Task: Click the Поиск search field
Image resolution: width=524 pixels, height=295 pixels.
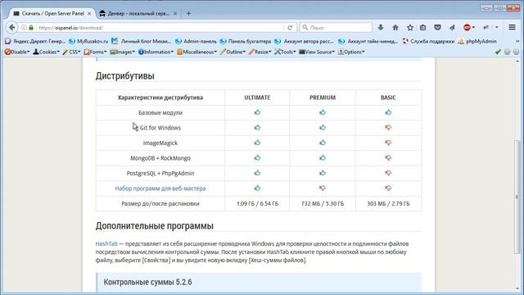Action: click(336, 27)
